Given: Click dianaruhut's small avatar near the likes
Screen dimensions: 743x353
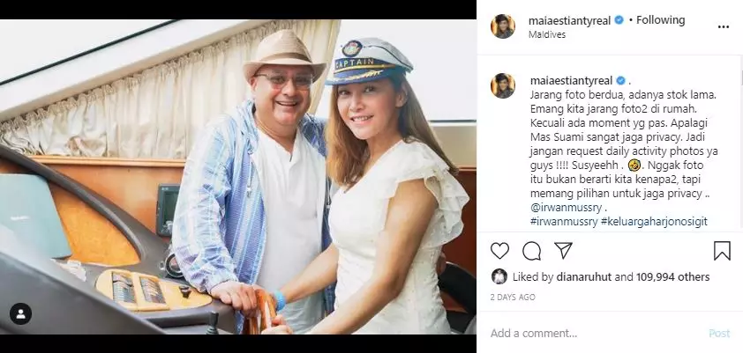Looking at the screenshot, I should pos(499,276).
